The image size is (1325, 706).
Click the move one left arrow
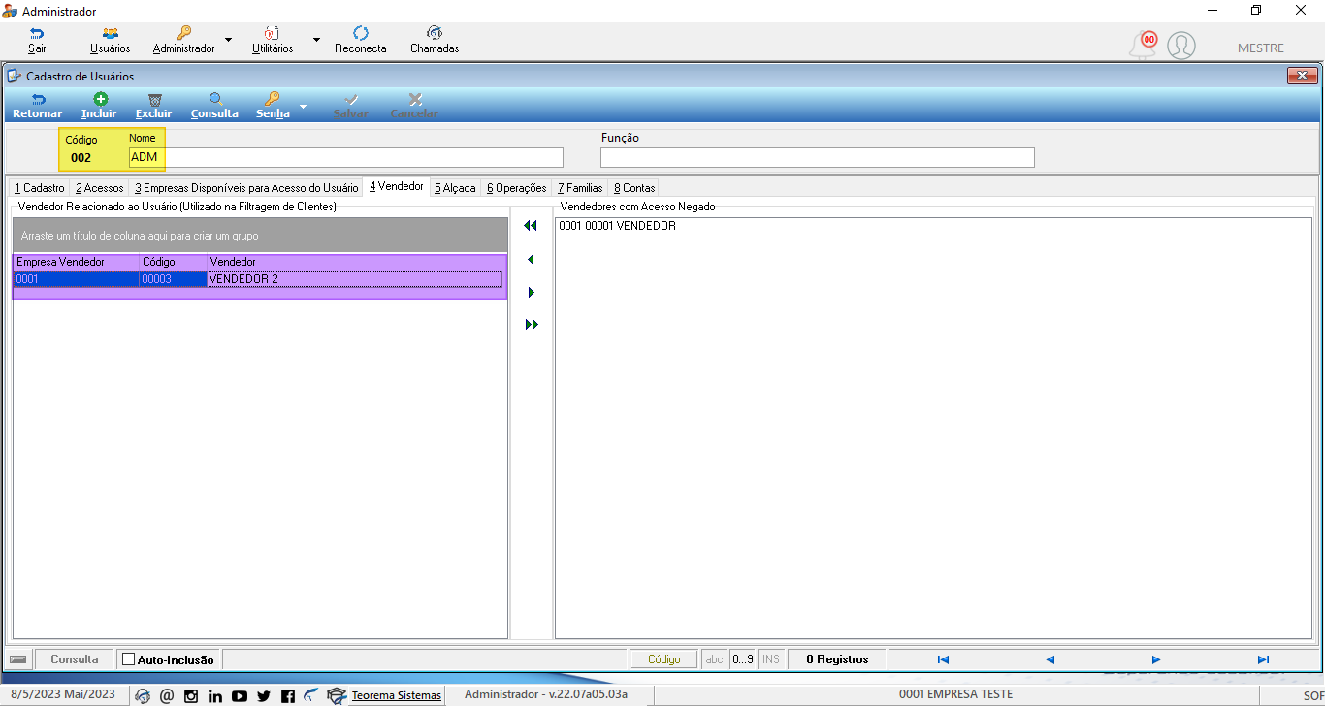click(x=531, y=260)
